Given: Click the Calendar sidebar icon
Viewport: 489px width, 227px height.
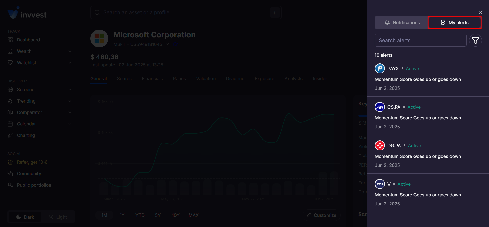Looking at the screenshot, I should (x=10, y=124).
